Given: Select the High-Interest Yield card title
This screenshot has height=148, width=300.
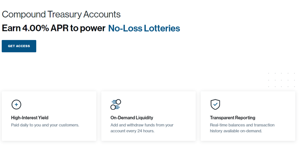Looking at the screenshot, I should point(30,118).
